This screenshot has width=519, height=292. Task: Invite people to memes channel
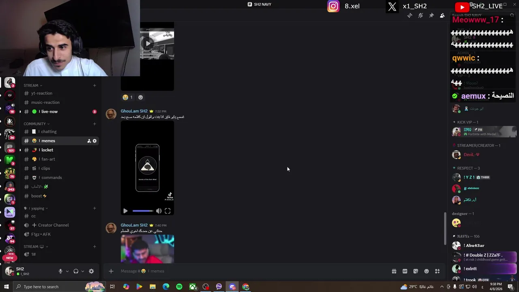coord(89,141)
